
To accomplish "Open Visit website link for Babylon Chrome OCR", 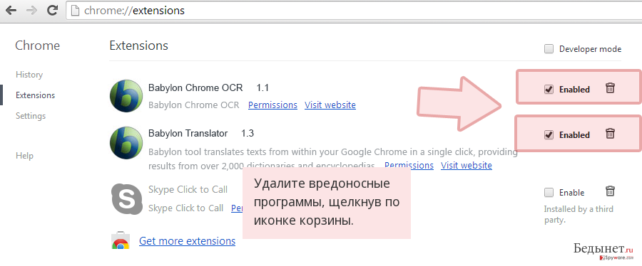I will 330,105.
